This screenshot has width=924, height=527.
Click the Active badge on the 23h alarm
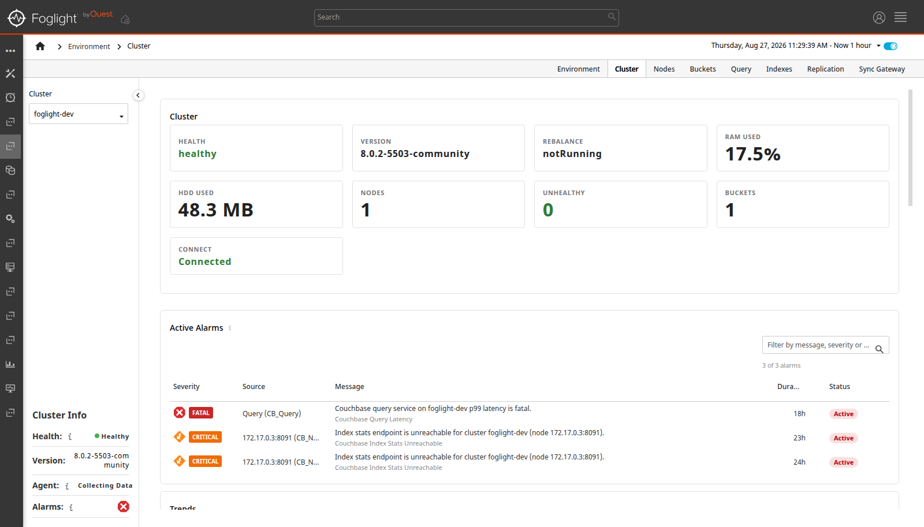coord(844,438)
